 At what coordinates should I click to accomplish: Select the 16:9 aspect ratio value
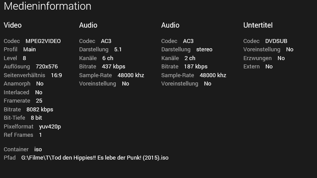click(x=56, y=75)
